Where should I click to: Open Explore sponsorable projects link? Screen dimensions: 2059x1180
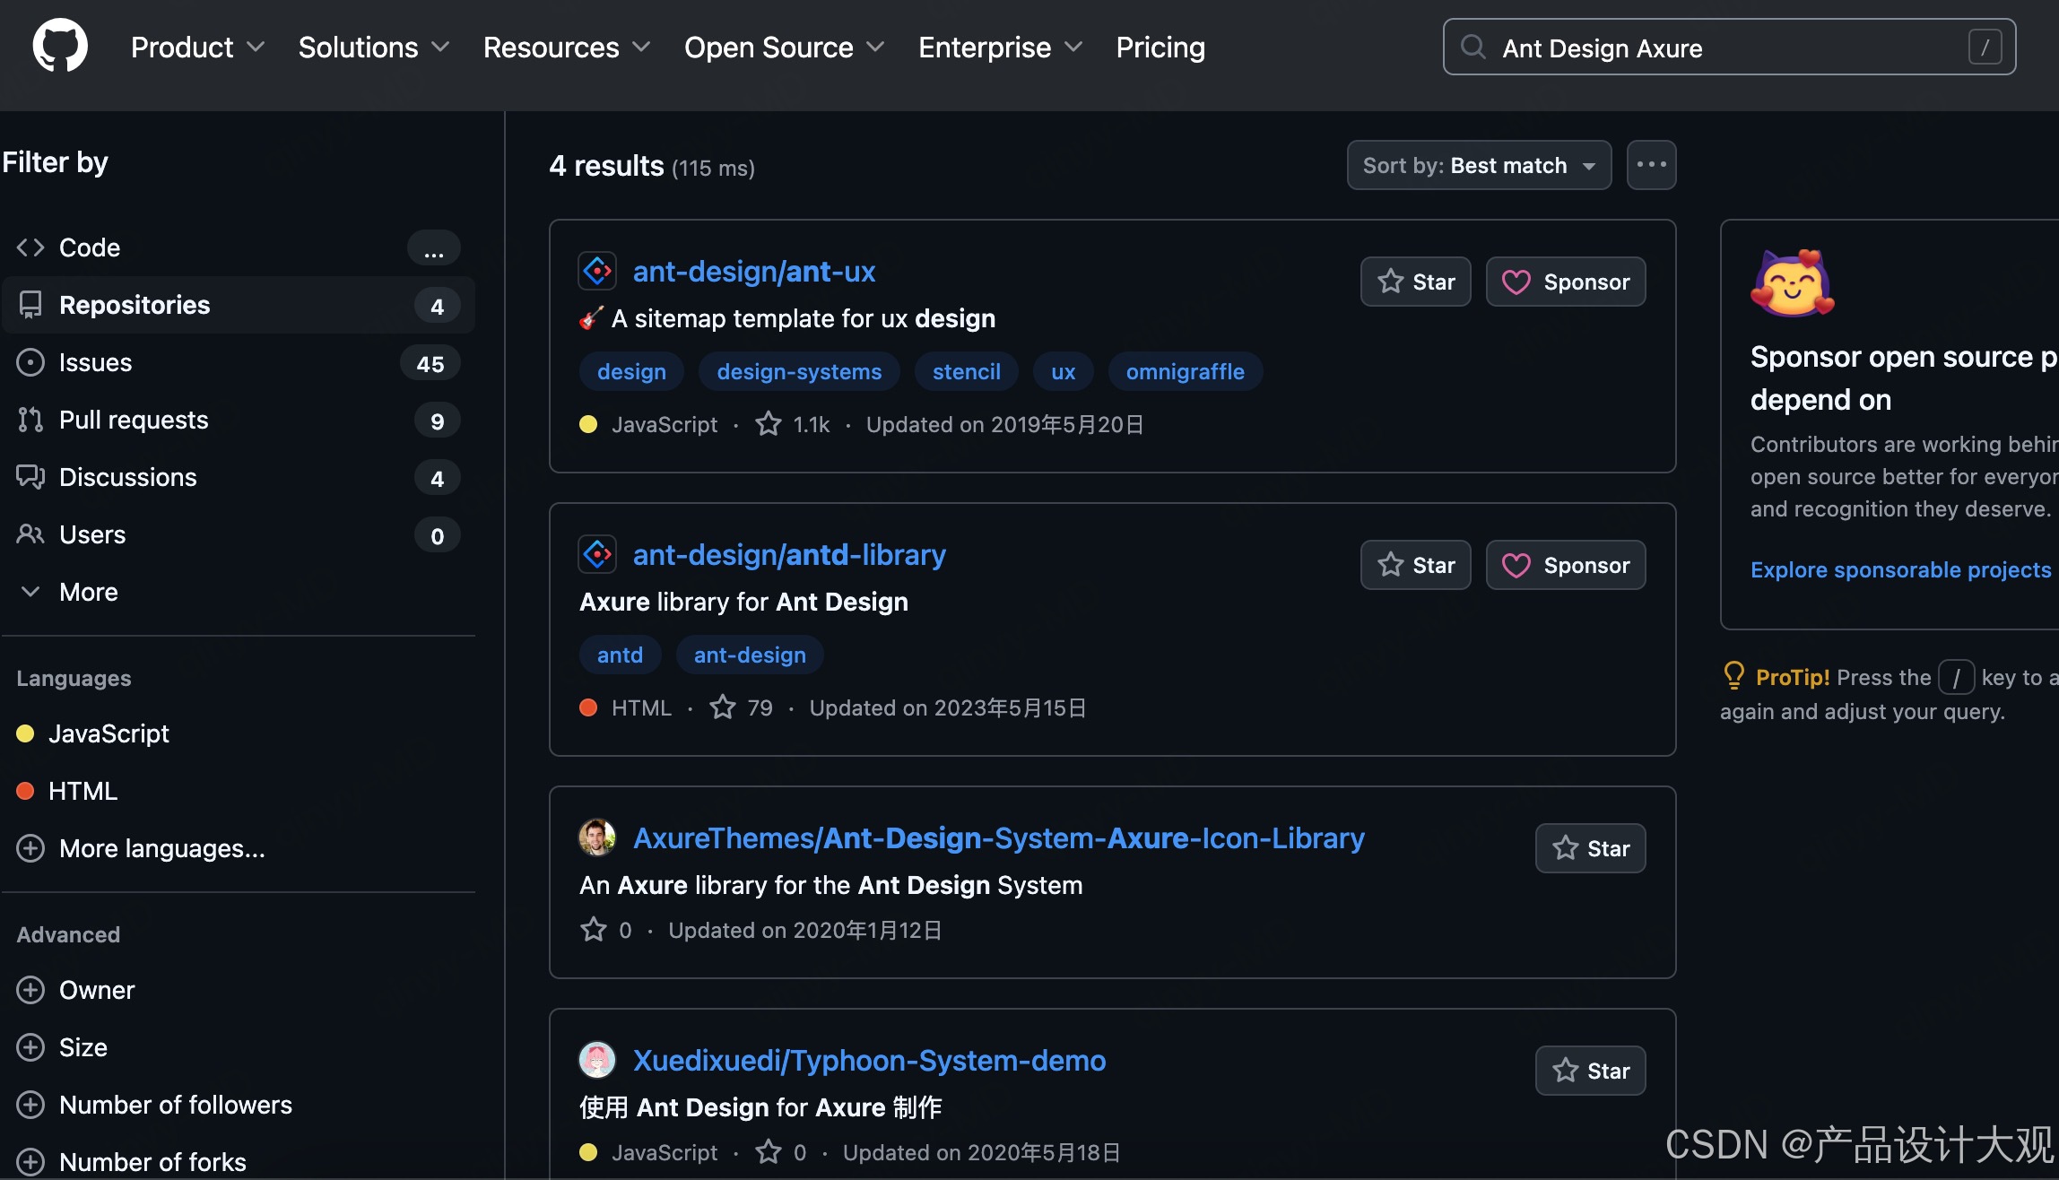tap(1899, 569)
